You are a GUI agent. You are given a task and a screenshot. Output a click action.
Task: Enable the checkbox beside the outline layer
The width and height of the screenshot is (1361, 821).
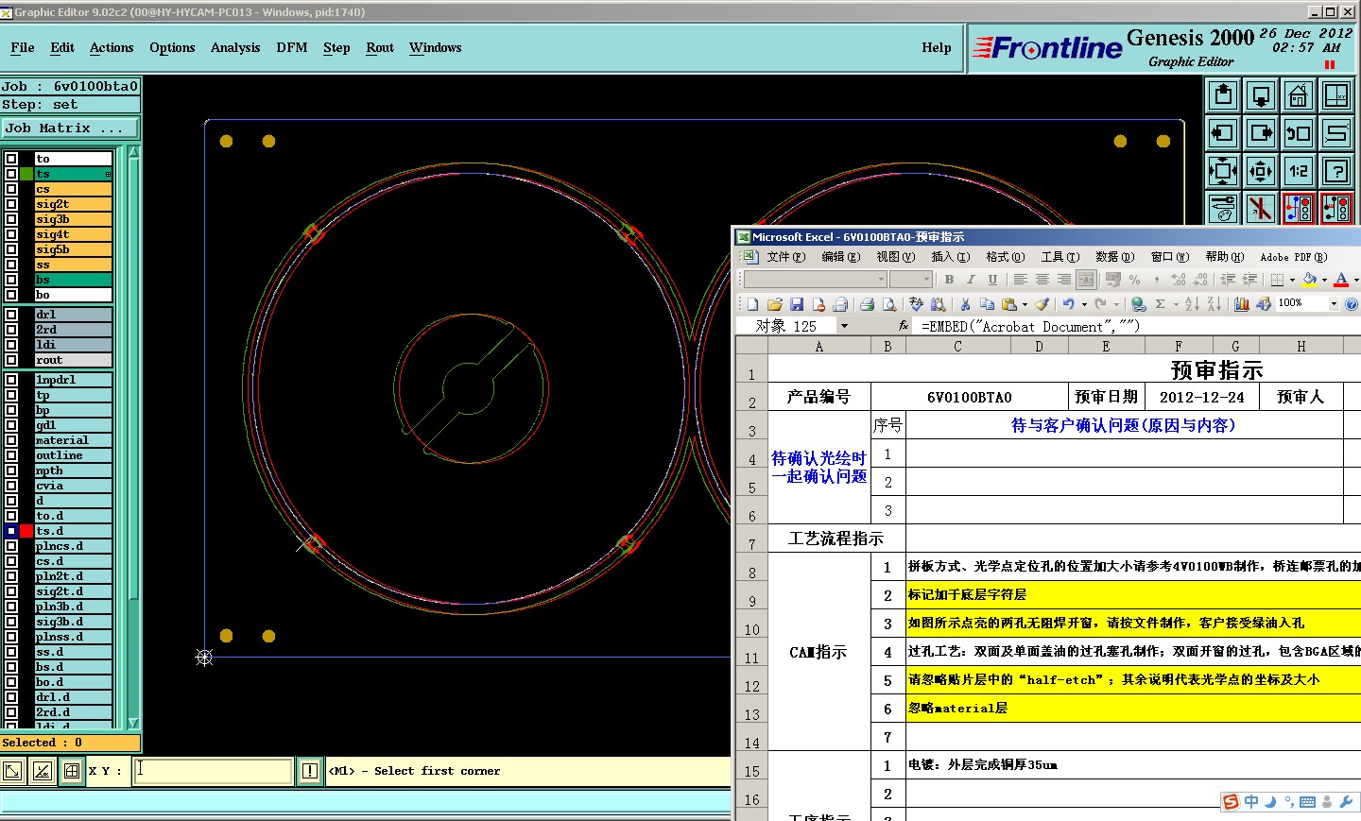pyautogui.click(x=11, y=455)
